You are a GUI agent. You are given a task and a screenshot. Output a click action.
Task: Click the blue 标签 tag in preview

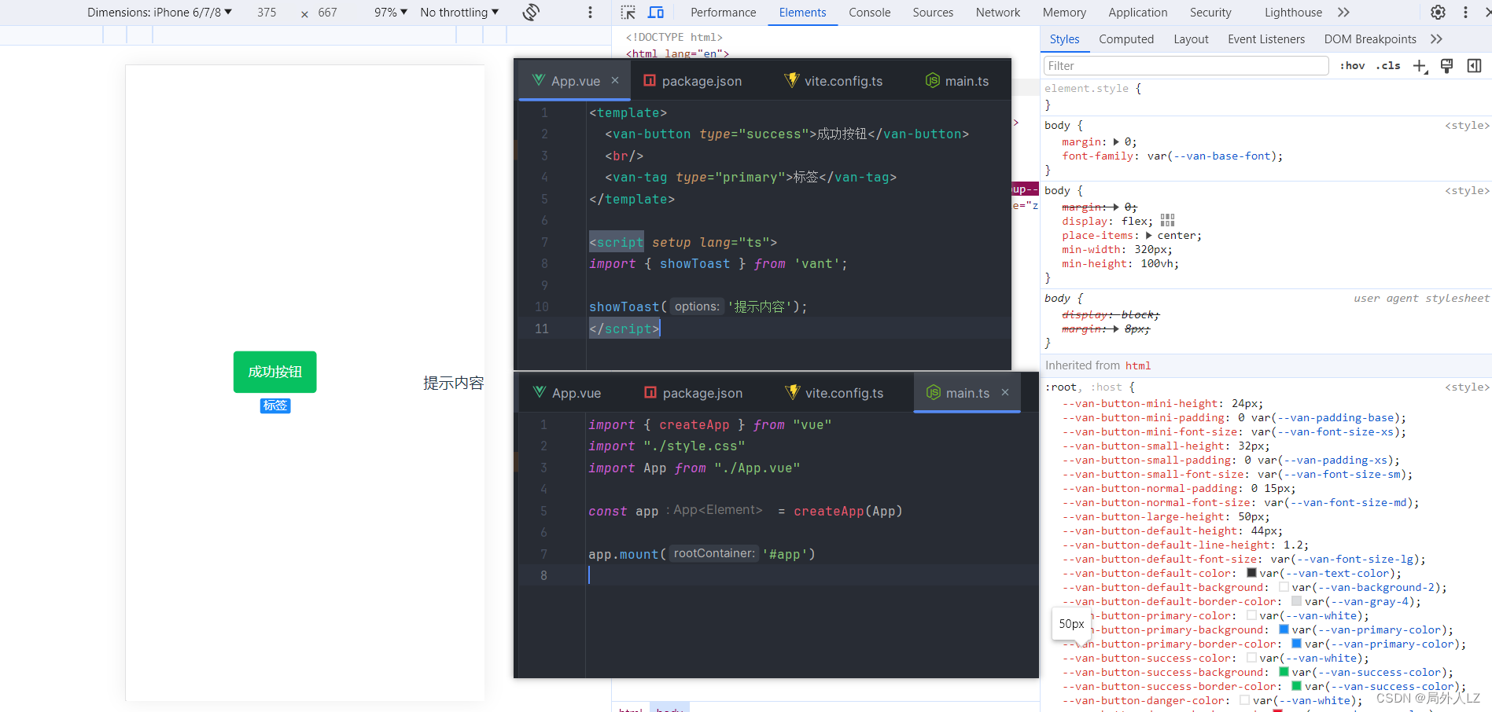(x=275, y=406)
